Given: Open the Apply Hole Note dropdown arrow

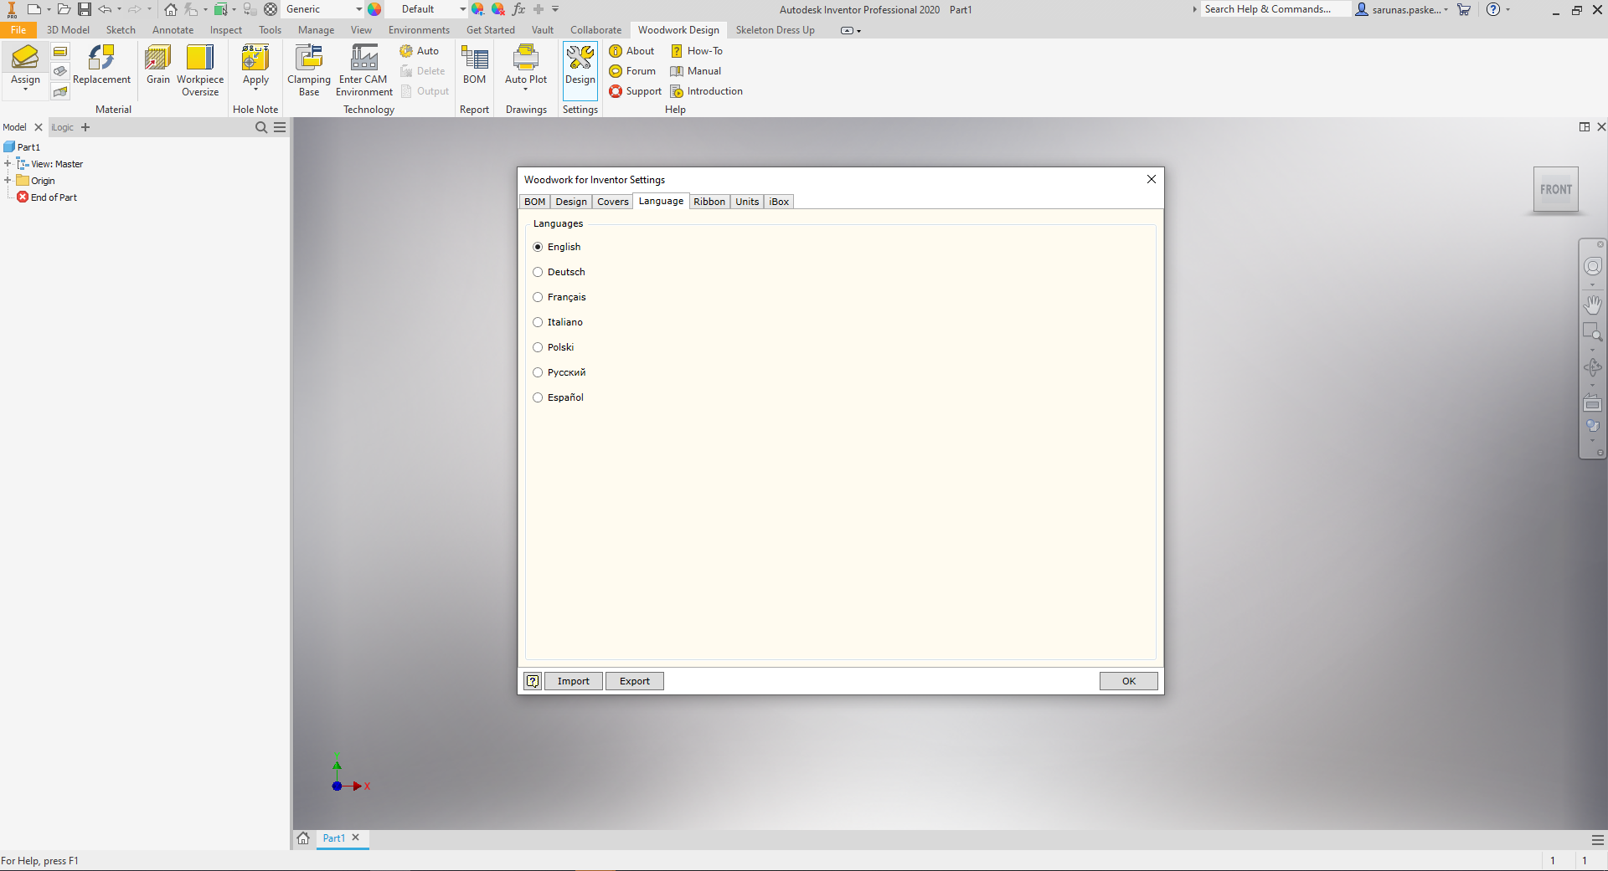Looking at the screenshot, I should 255,90.
